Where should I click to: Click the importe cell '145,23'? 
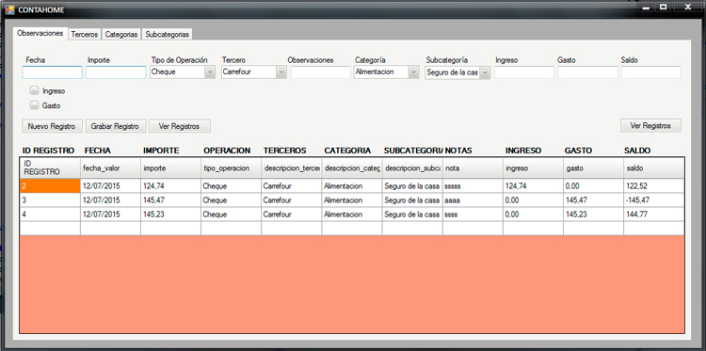[170, 215]
